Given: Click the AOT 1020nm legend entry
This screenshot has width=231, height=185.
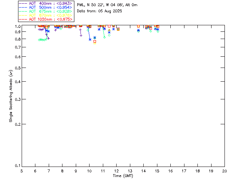Looking at the screenshot, I should [x=46, y=19].
